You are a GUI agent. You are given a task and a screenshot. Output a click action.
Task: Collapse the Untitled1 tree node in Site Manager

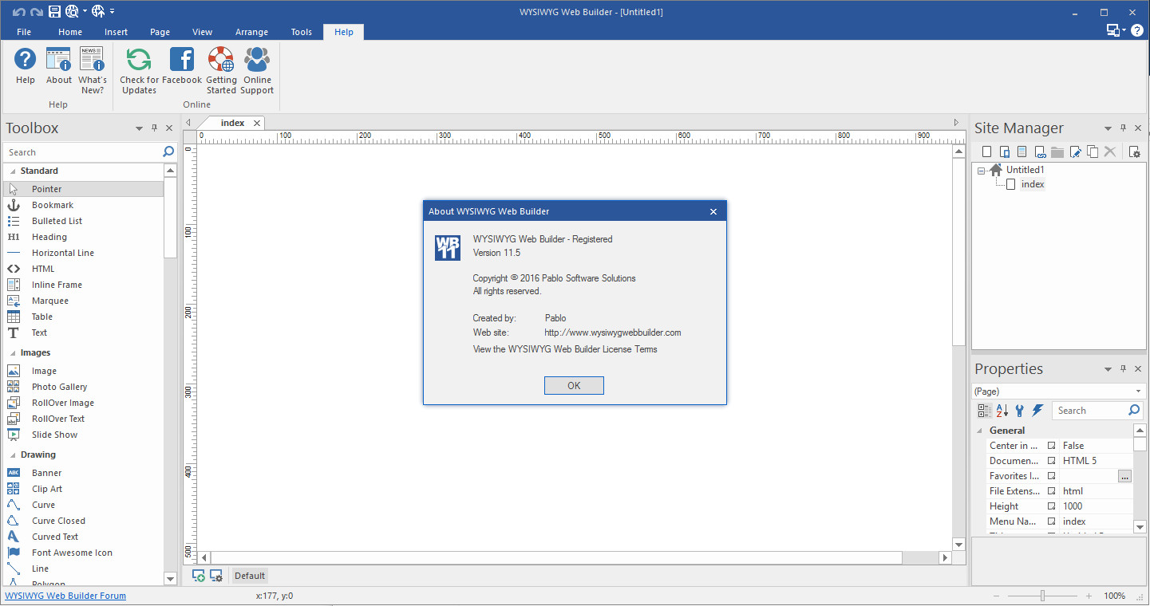pos(981,170)
